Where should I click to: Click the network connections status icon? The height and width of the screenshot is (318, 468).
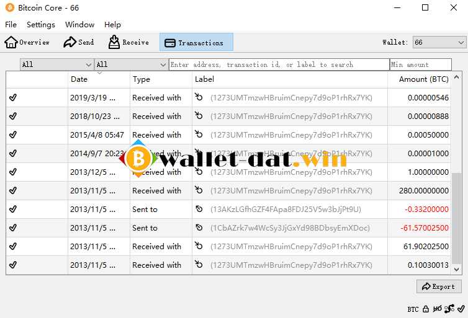(x=449, y=309)
